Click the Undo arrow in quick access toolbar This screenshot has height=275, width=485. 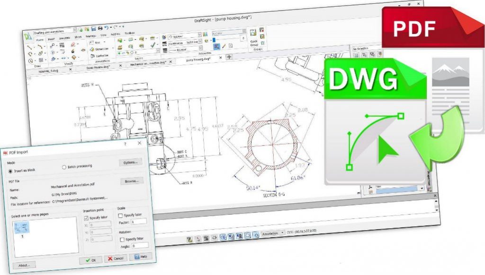(106, 28)
